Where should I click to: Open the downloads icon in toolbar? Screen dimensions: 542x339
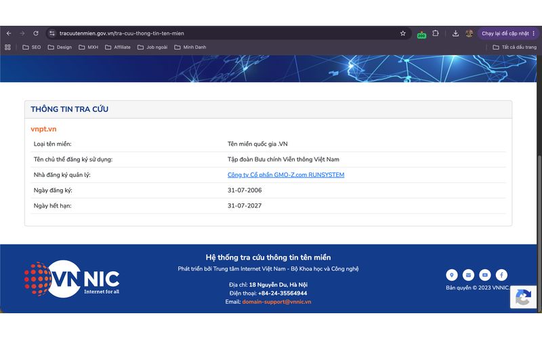point(455,33)
